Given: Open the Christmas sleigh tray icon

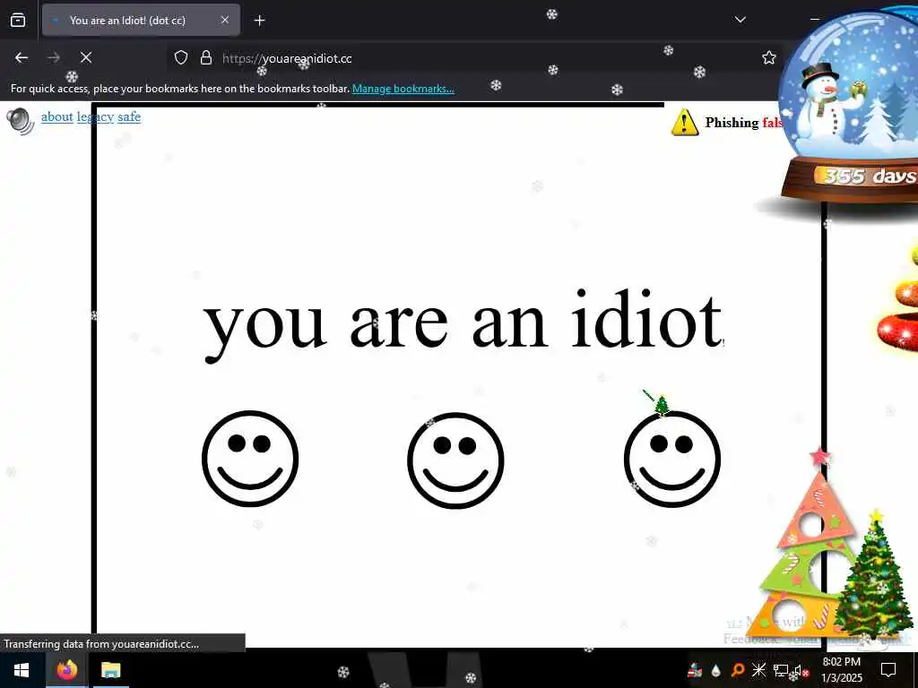Looking at the screenshot, I should [695, 670].
